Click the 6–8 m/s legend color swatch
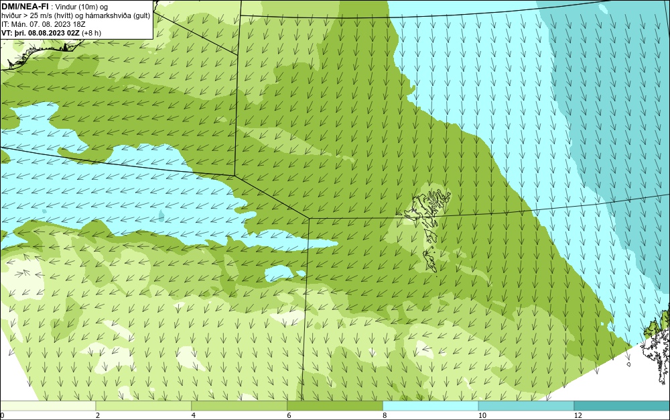The width and height of the screenshot is (670, 420). point(335,406)
